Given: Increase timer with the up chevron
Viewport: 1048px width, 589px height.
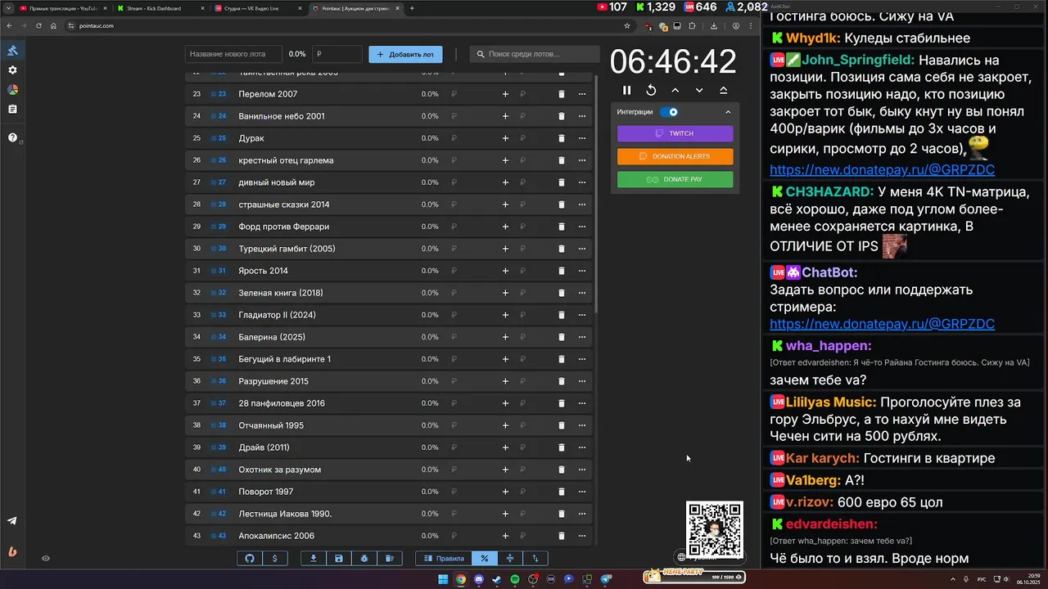Looking at the screenshot, I should (x=675, y=91).
